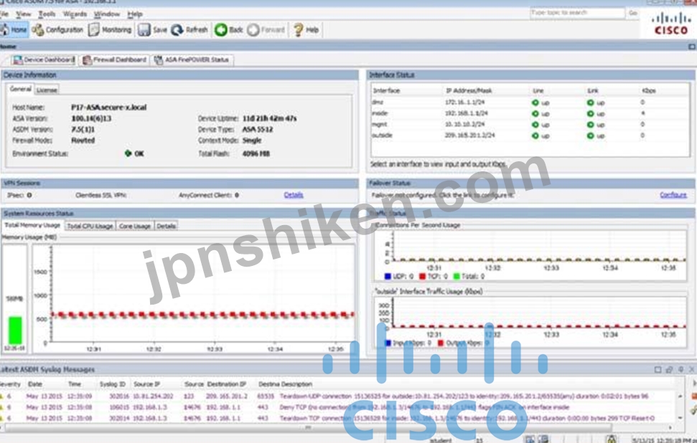Viewport: 697px width, 443px height.
Task: Select the dmz interface row
Action: (x=530, y=102)
